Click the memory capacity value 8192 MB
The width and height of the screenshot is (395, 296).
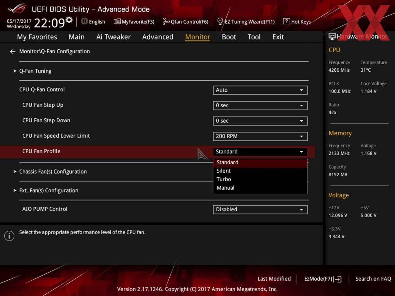(x=338, y=174)
